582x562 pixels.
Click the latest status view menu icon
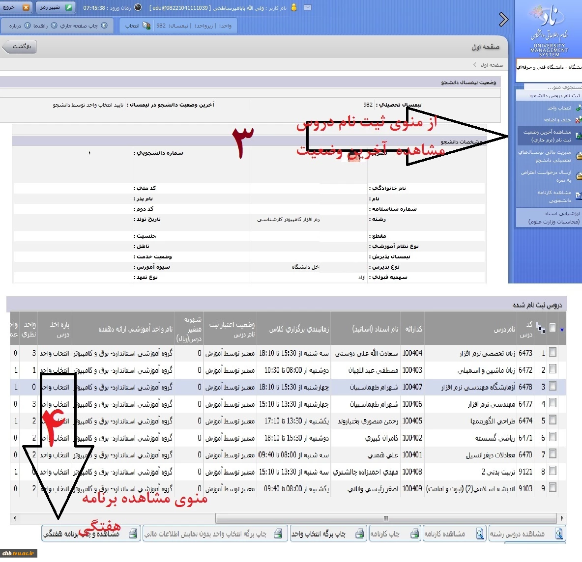click(578, 136)
